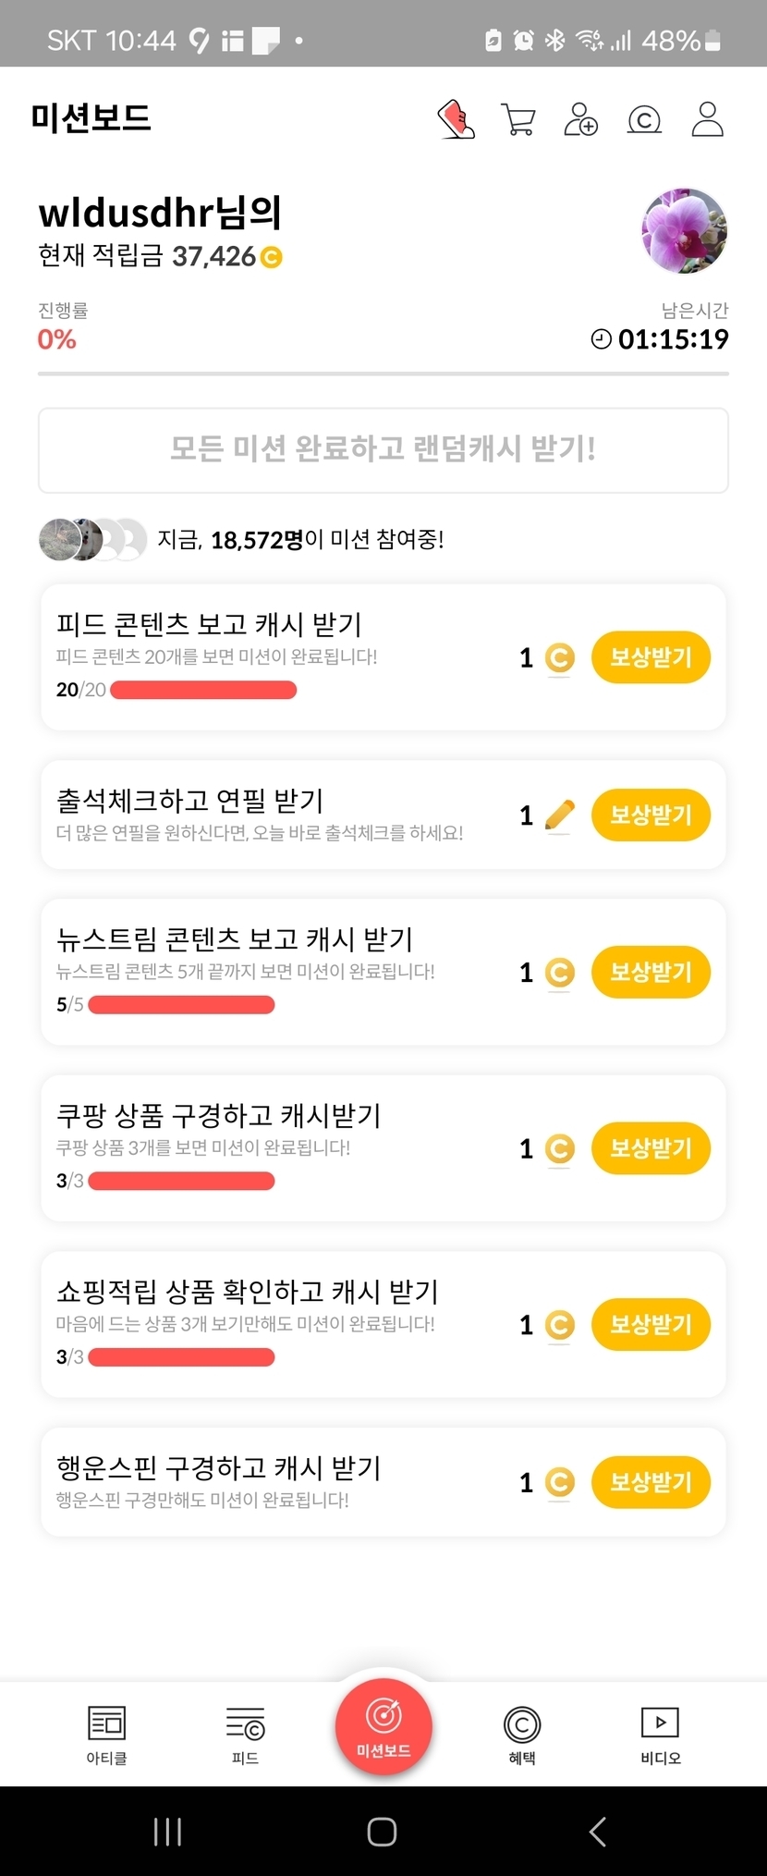This screenshot has height=1876, width=767.
Task: Switch to the 아티클 tab
Action: click(106, 1735)
